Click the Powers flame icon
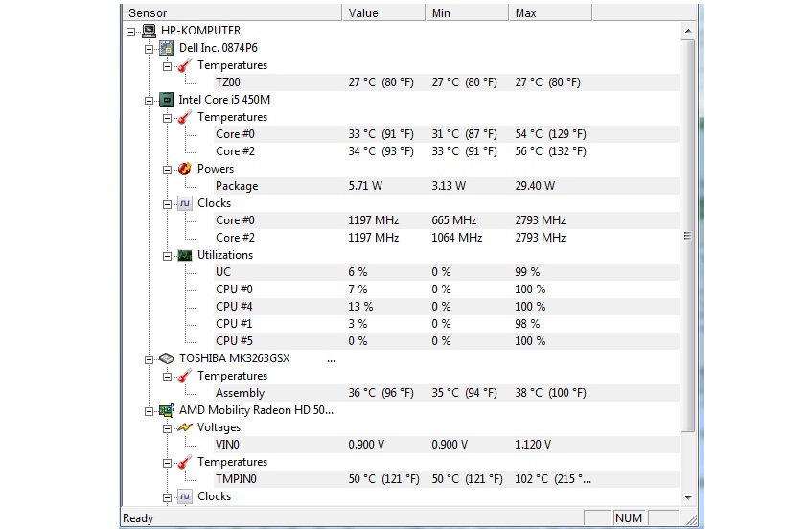The width and height of the screenshot is (785, 529). coord(185,169)
